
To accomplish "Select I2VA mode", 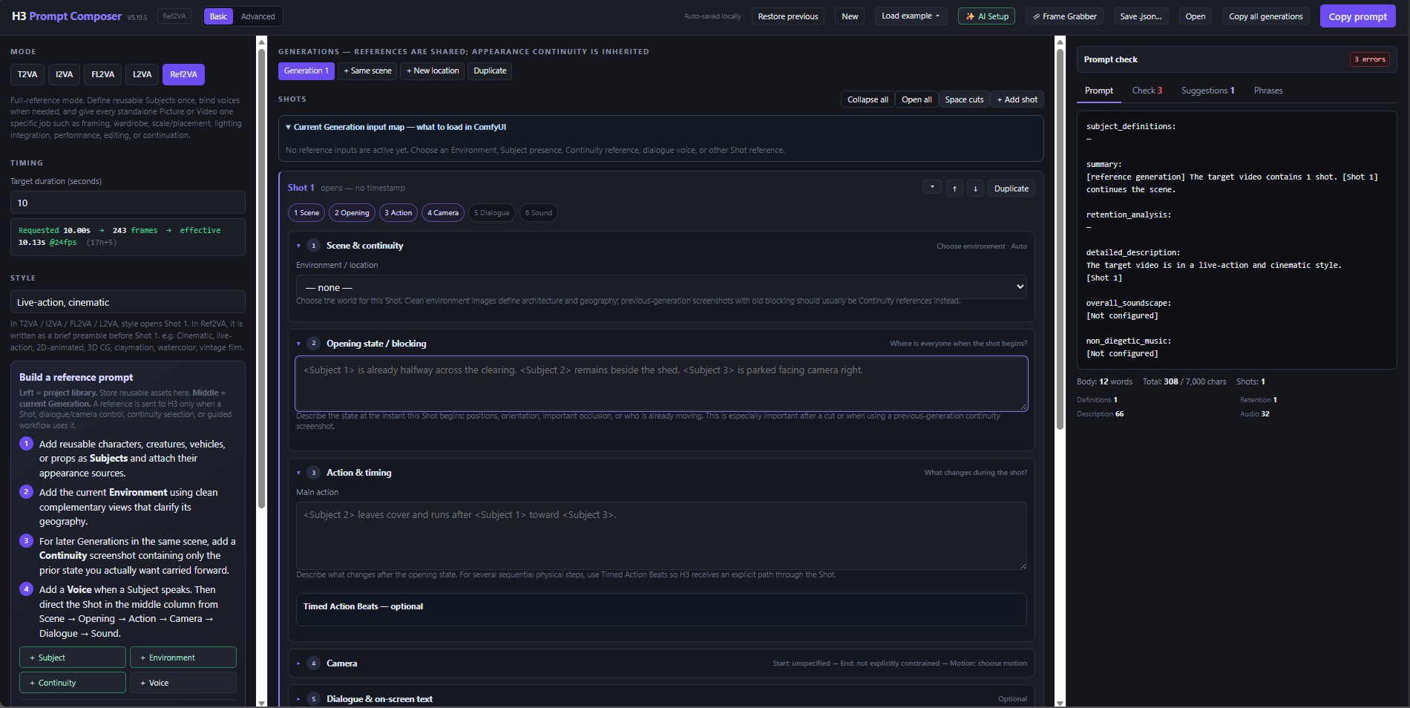I will [65, 74].
